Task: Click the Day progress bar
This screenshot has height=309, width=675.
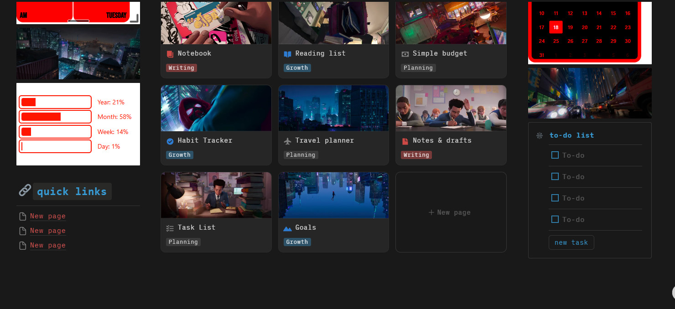Action: click(x=55, y=146)
